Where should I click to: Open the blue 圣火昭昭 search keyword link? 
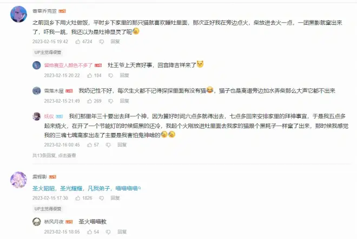(87, 188)
